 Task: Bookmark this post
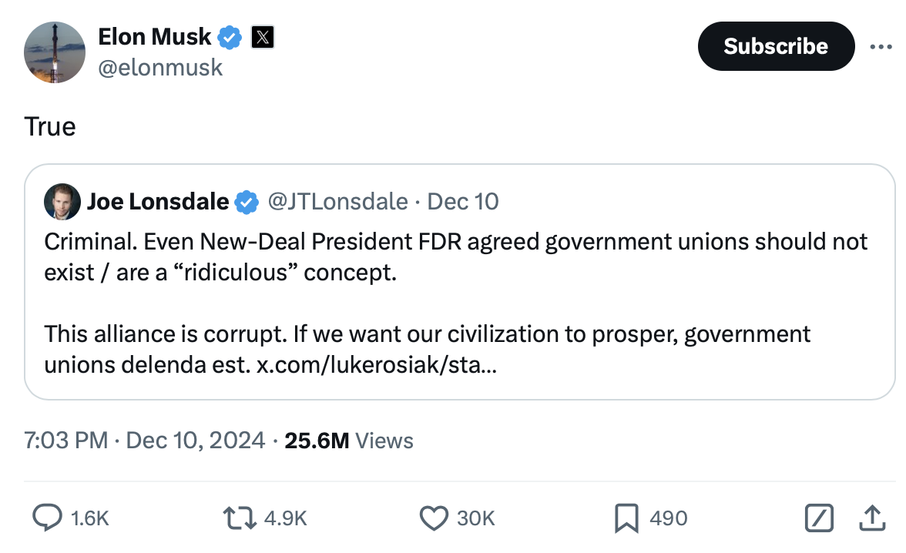click(626, 518)
